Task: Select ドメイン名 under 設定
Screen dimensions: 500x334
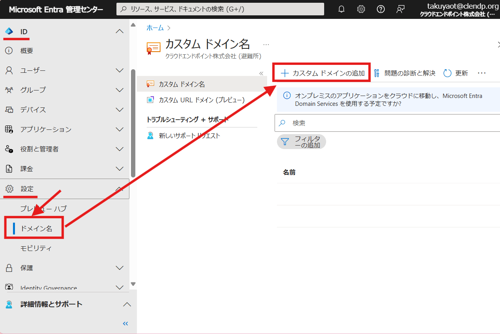Action: click(x=36, y=229)
